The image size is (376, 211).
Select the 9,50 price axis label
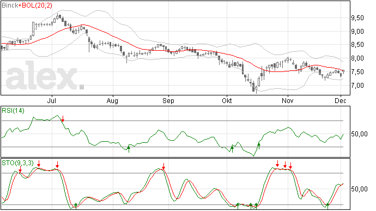coord(357,18)
